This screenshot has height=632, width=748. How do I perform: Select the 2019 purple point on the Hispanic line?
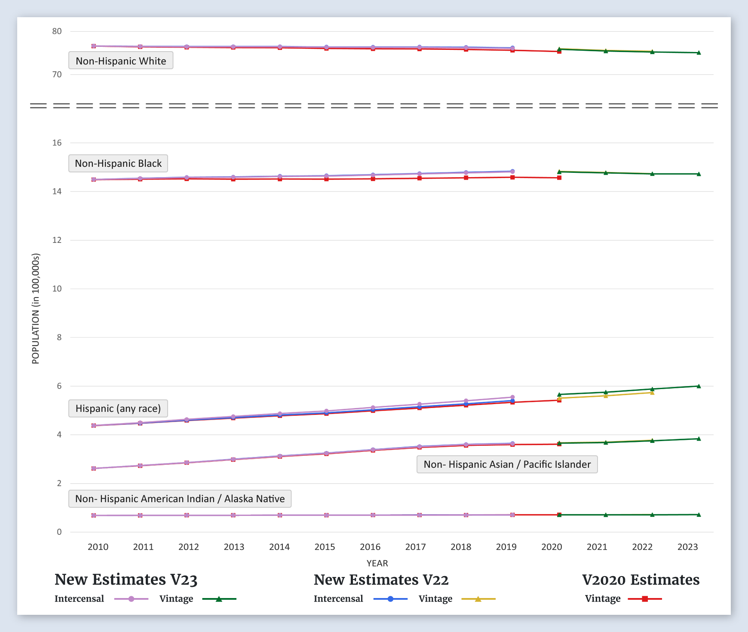tap(512, 397)
